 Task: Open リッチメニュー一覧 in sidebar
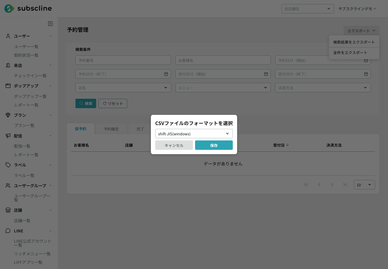click(x=32, y=254)
